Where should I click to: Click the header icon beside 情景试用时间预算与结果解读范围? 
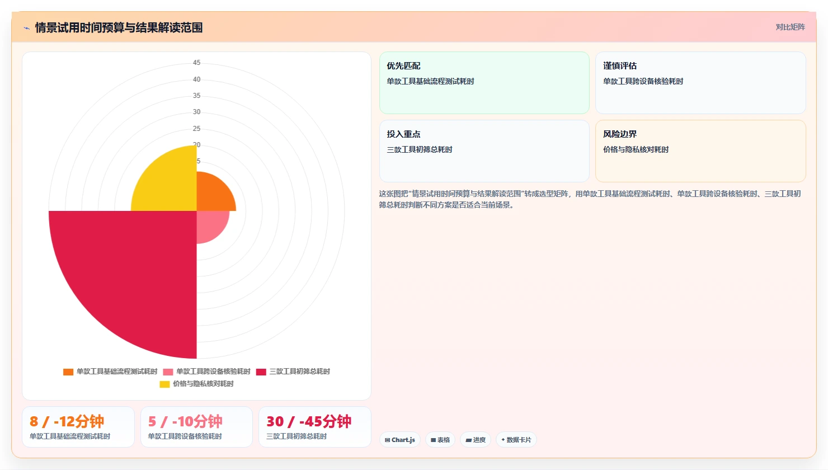(26, 28)
